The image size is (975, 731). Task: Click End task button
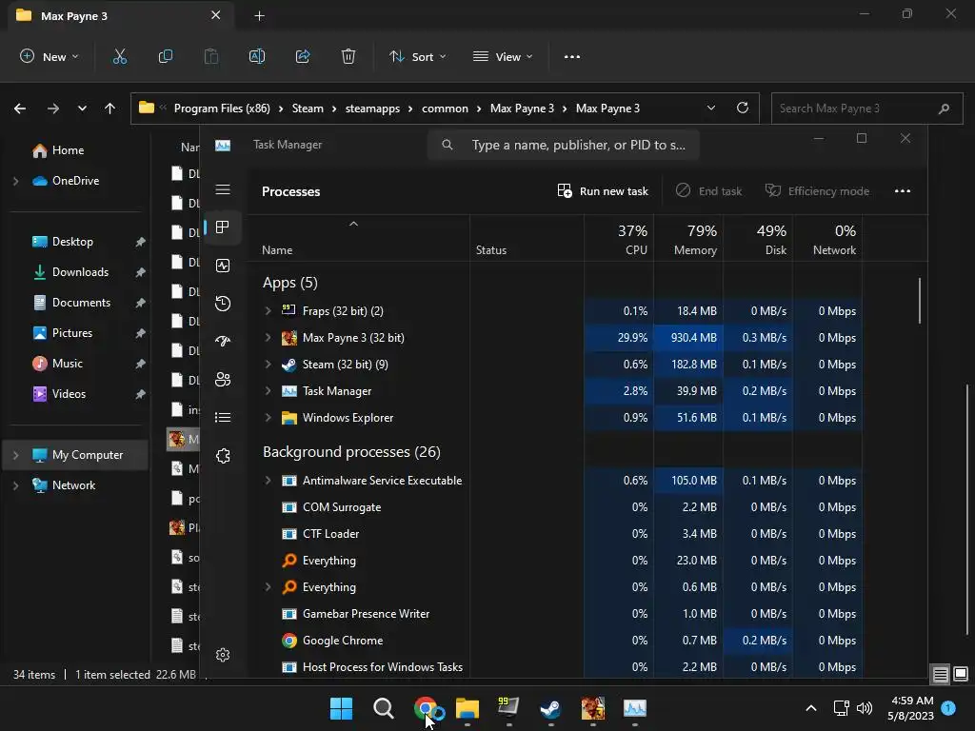pyautogui.click(x=708, y=190)
